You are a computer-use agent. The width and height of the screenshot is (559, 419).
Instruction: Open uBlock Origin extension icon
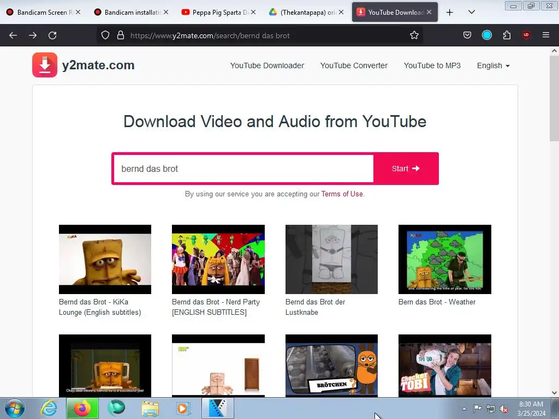tap(526, 35)
